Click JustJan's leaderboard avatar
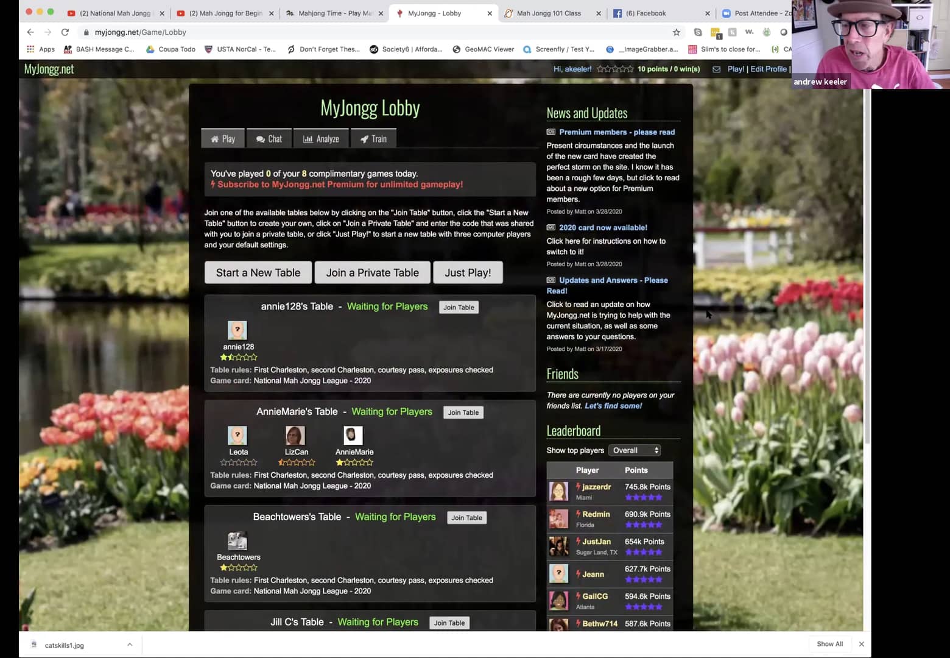 [558, 546]
